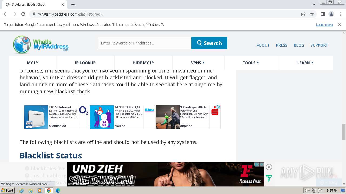Click the AdChoices icon on Fitness First banner

pos(257,164)
